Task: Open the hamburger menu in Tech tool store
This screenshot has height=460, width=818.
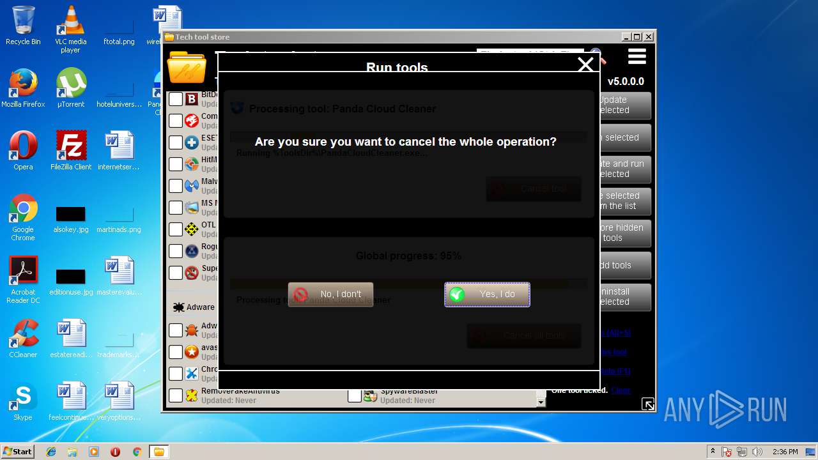Action: pyautogui.click(x=637, y=57)
